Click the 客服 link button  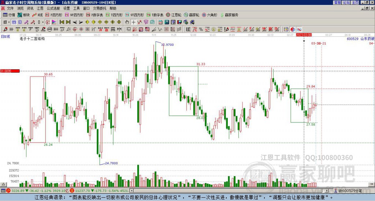[338, 3]
